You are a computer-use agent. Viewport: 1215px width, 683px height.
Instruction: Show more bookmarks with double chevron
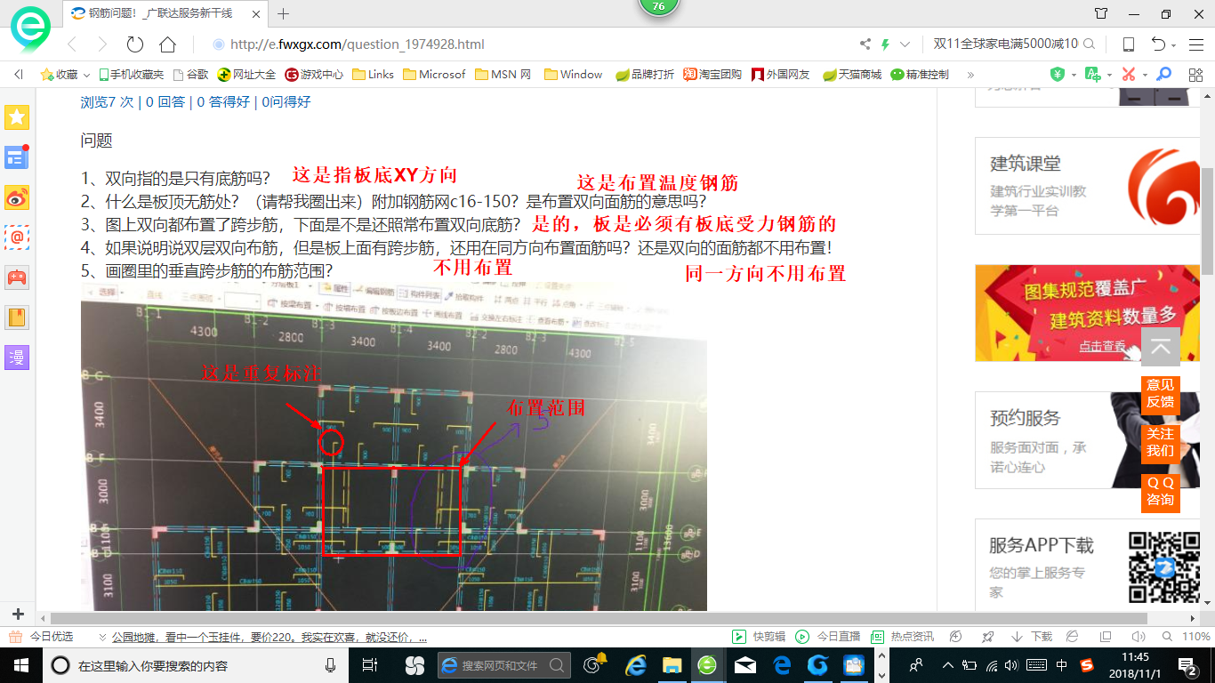[970, 75]
